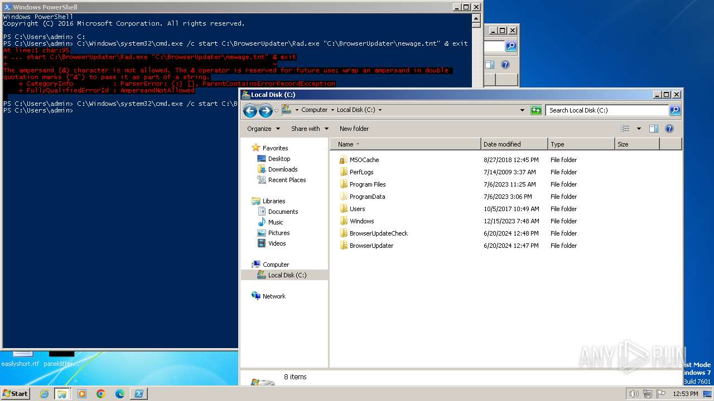Expand dropdown after Local Disk (C:) breadcrumb
This screenshot has width=714, height=401.
(380, 110)
